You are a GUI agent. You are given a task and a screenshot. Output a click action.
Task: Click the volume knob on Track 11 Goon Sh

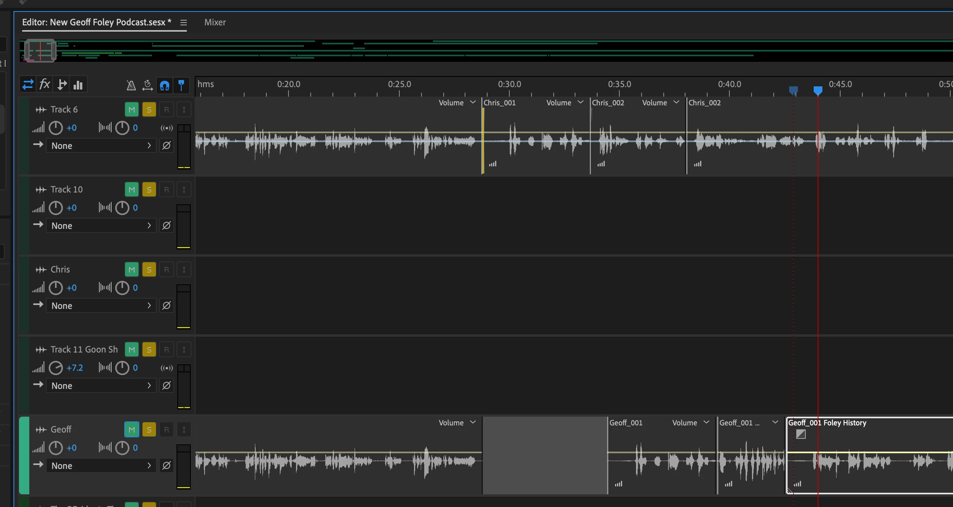pyautogui.click(x=56, y=368)
